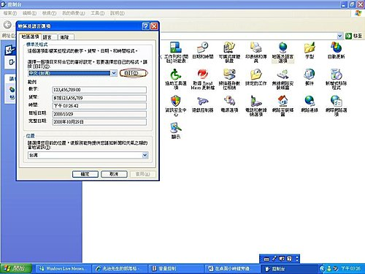Click the long date sample field 2008年10月29日
The width and height of the screenshot is (365, 274).
point(99,122)
